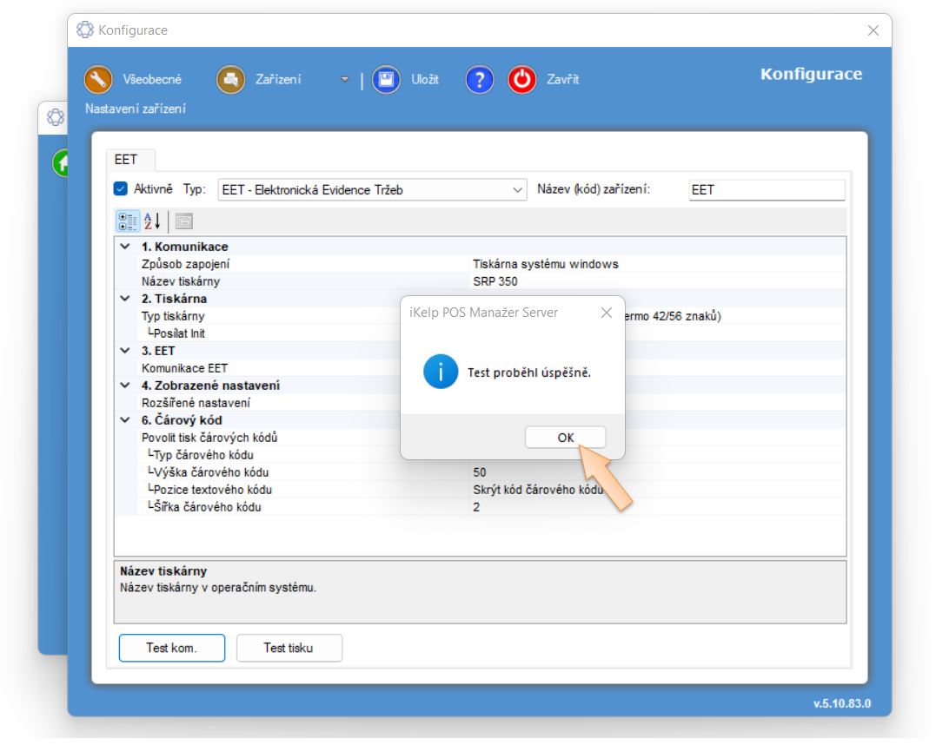Click the Uložit save disk icon
Viewport: 936px width, 745px height.
[x=387, y=80]
